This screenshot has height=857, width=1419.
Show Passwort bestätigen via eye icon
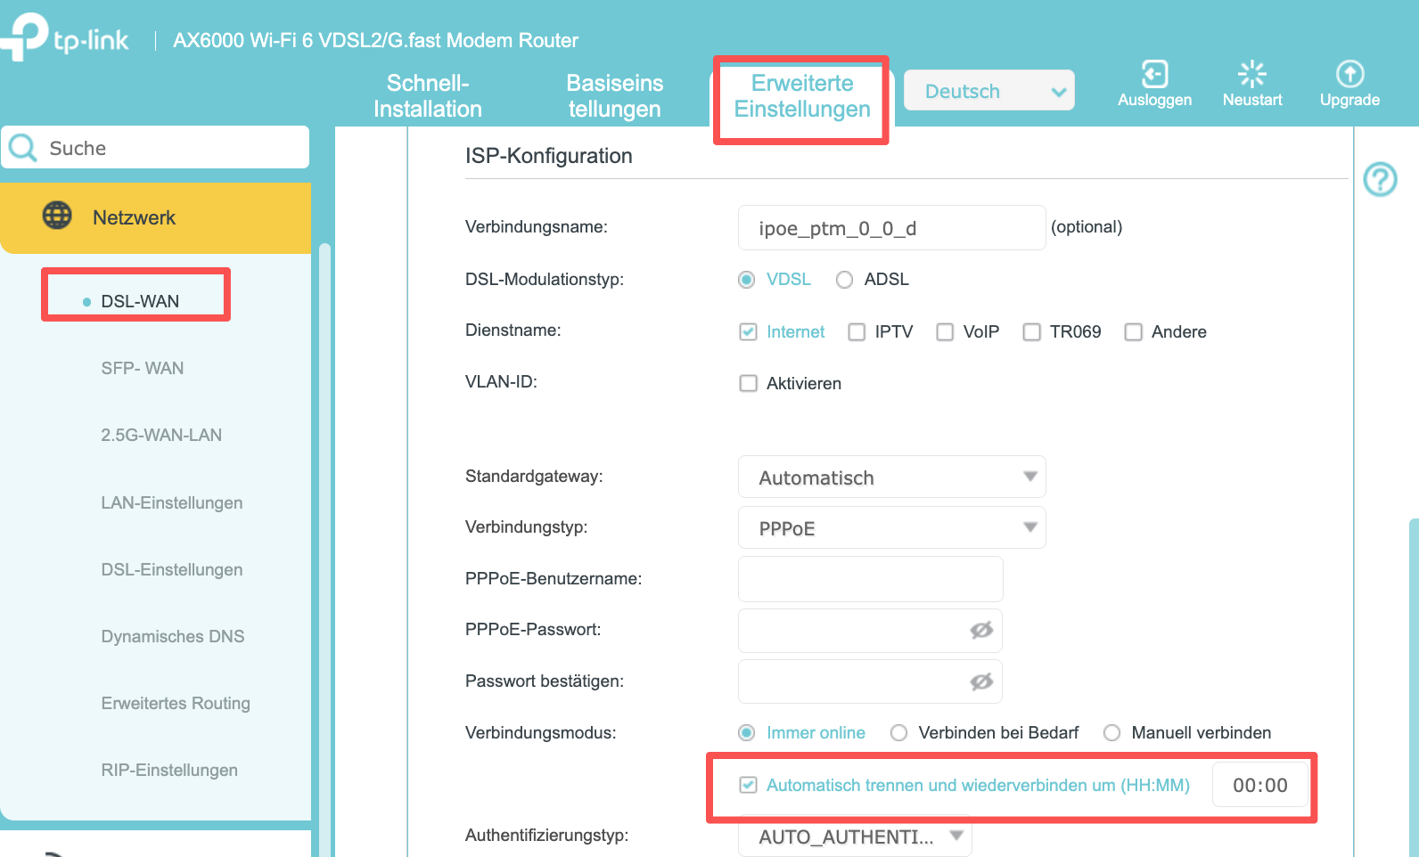point(981,682)
